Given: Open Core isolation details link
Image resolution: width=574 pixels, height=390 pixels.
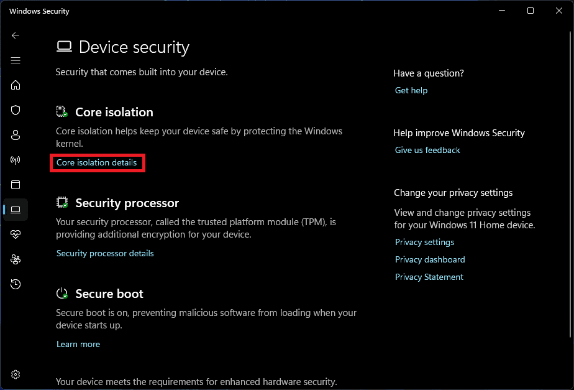Looking at the screenshot, I should pyautogui.click(x=97, y=162).
